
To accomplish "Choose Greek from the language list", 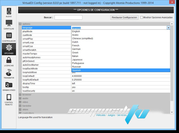I will (x=121, y=52).
